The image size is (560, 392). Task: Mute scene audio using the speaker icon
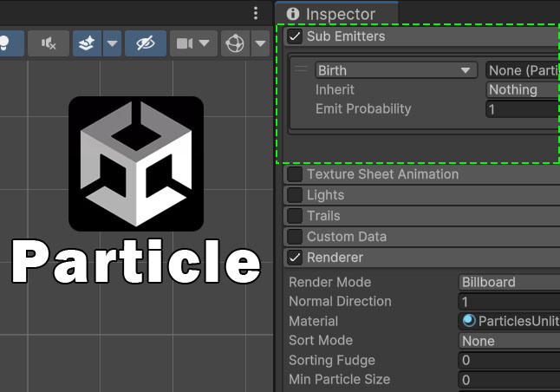(49, 42)
